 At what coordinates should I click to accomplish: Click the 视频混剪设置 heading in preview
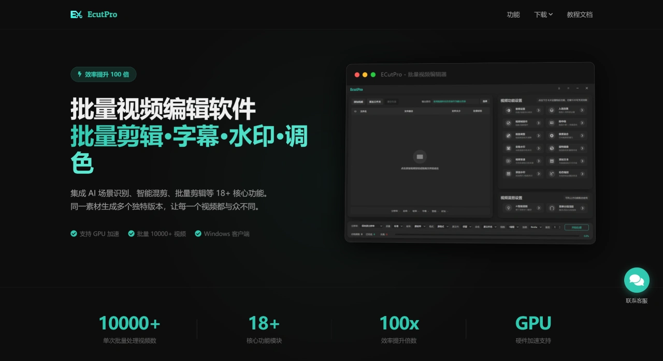511,198
